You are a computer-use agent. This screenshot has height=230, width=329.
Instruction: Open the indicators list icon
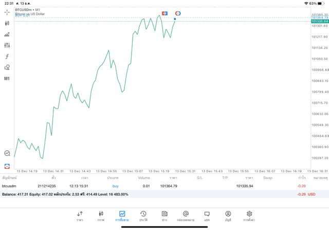click(x=7, y=34)
